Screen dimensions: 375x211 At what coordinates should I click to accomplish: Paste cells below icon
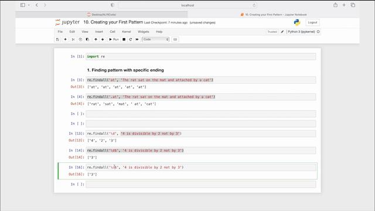point(87,39)
